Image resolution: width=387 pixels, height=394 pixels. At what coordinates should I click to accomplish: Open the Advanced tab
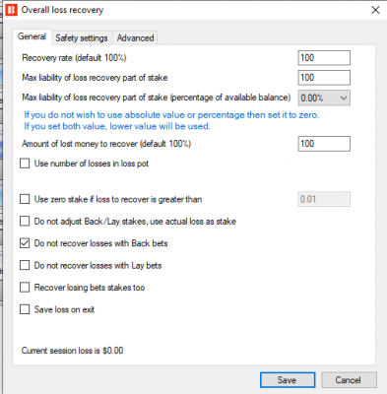(x=135, y=38)
